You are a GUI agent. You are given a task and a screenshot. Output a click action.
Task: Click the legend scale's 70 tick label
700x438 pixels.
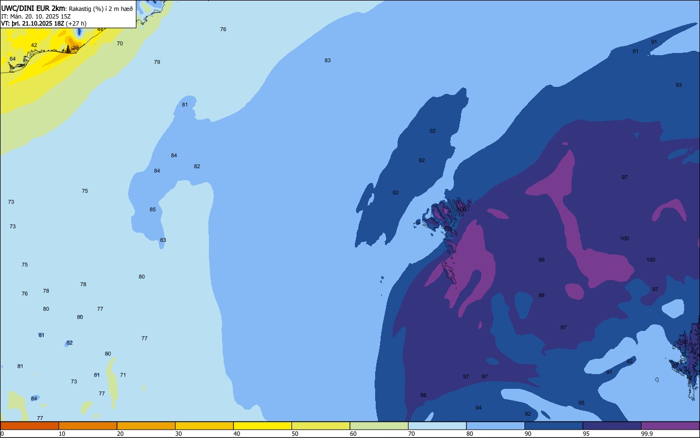pyautogui.click(x=411, y=434)
